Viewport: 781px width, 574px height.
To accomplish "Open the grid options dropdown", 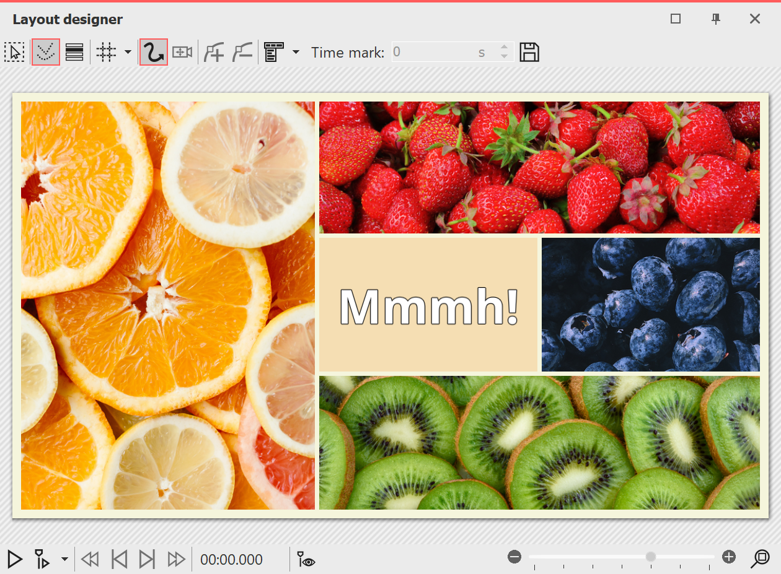I will (128, 52).
